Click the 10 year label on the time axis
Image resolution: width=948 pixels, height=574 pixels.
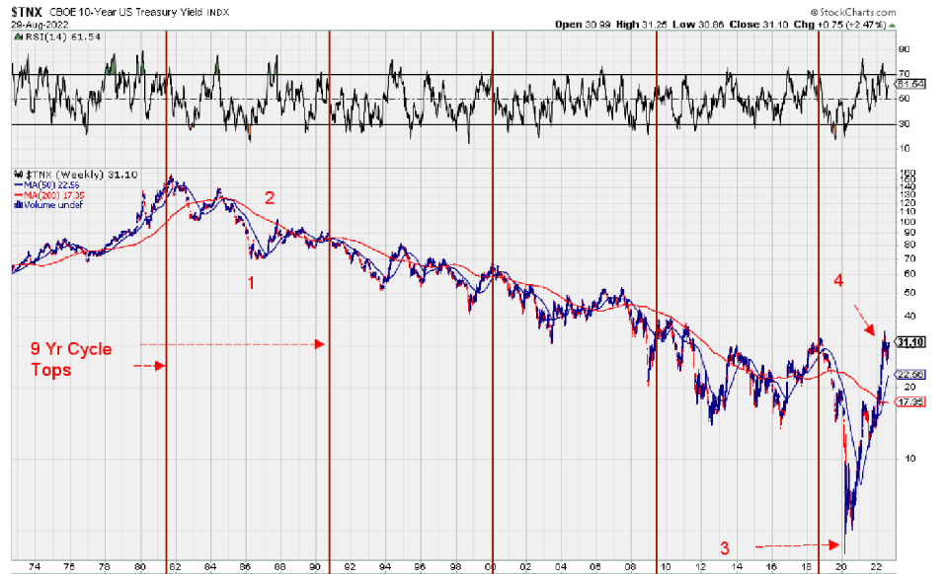pos(665,567)
